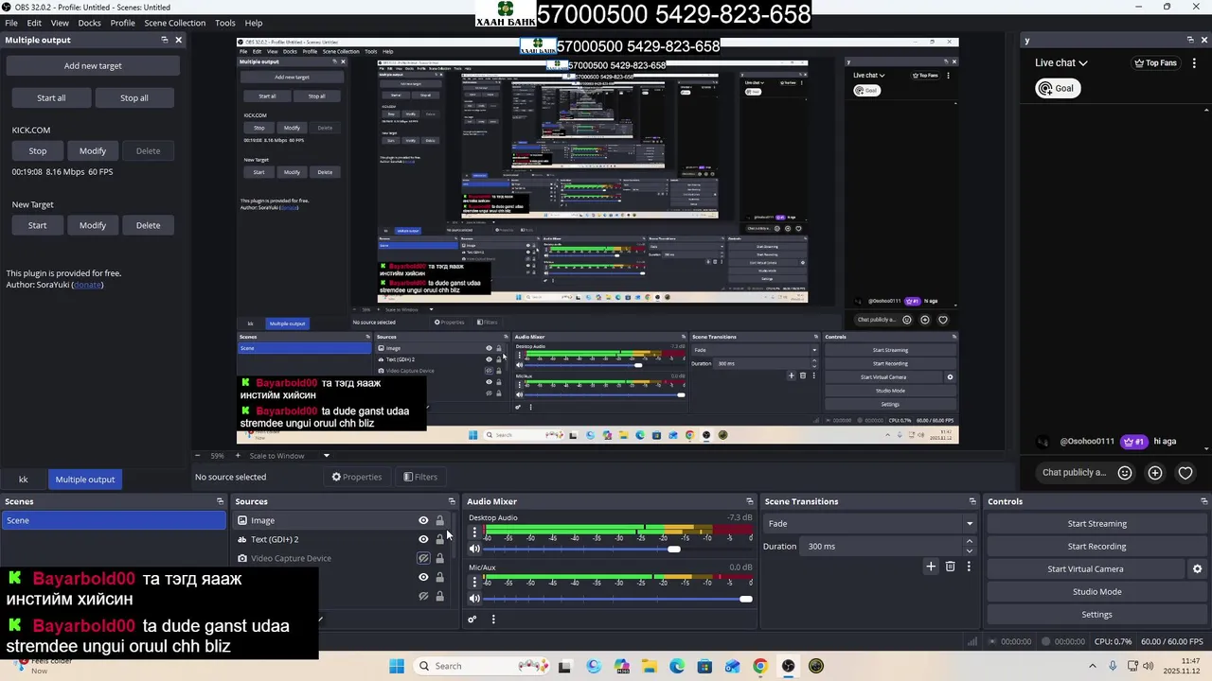Hide the Text (GDI+) 2 source

pyautogui.click(x=423, y=539)
